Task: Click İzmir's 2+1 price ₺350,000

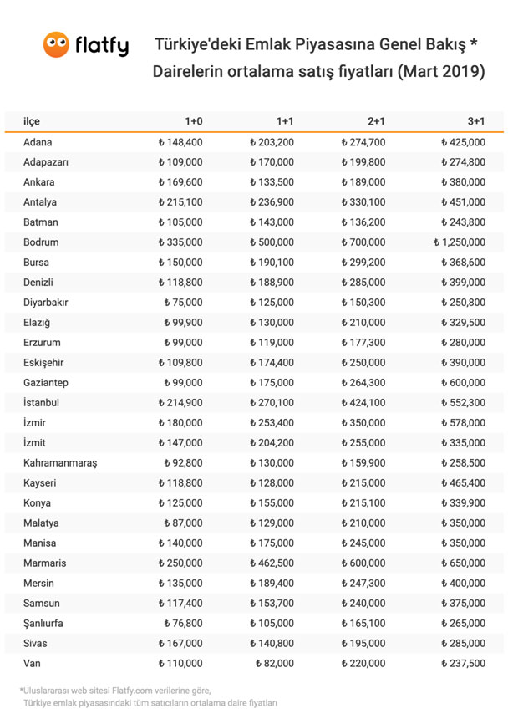Action: pos(363,422)
